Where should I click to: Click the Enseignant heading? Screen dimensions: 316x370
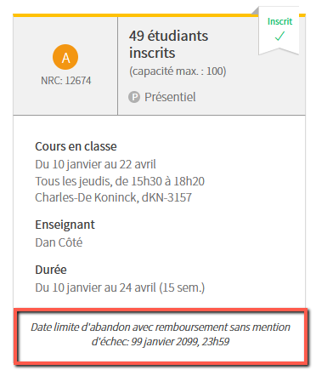point(65,225)
